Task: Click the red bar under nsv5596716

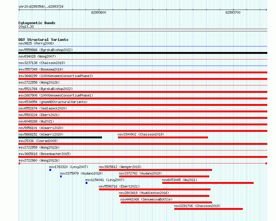Action: coord(155,189)
